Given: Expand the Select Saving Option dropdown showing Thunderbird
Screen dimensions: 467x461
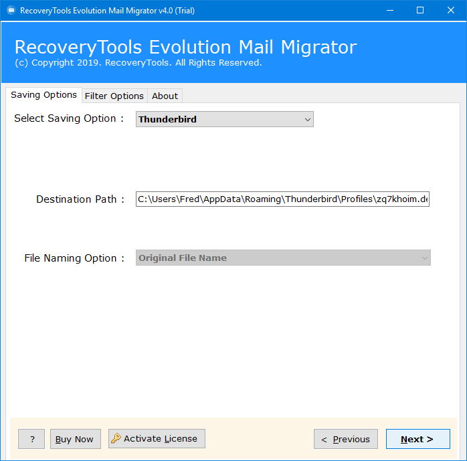Looking at the screenshot, I should (225, 119).
